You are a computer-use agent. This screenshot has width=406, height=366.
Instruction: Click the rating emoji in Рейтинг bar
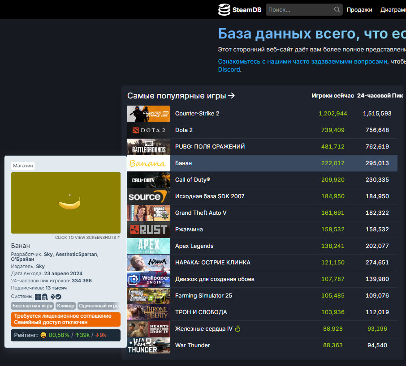(x=43, y=335)
